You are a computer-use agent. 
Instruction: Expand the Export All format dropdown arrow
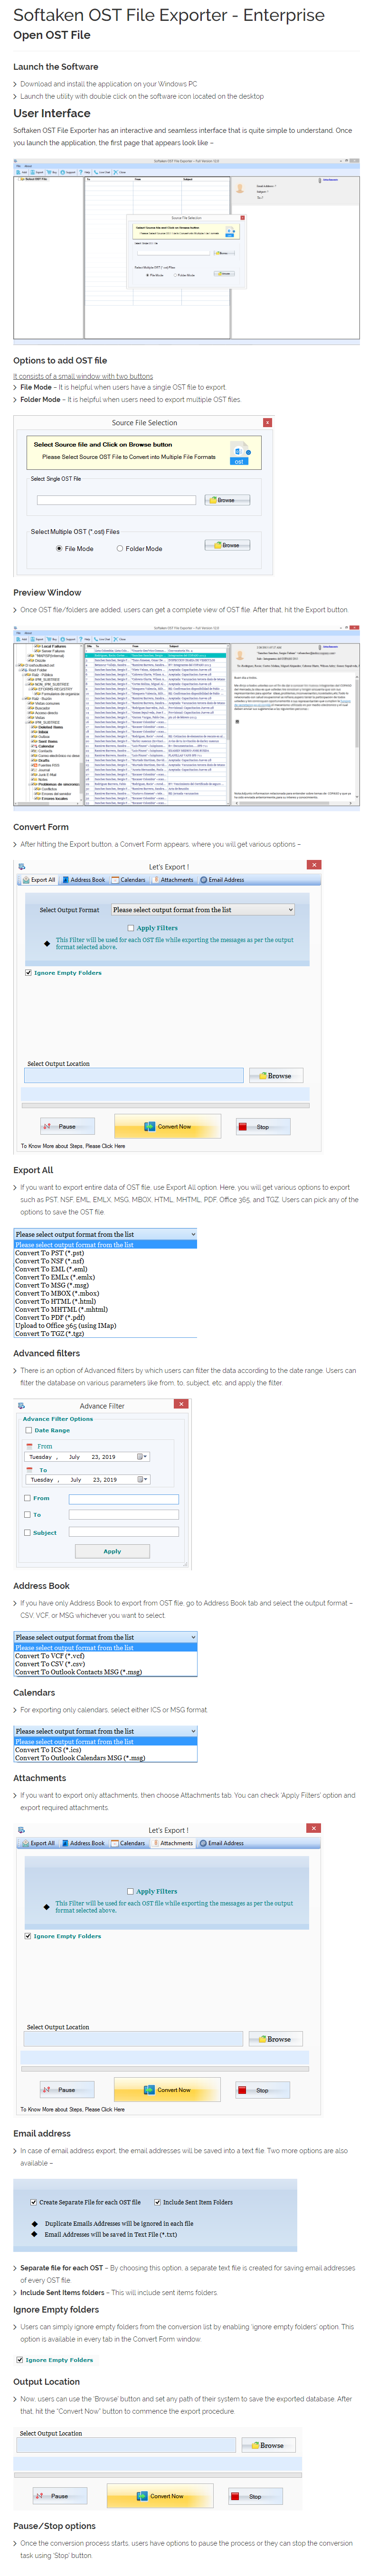pos(193,1235)
